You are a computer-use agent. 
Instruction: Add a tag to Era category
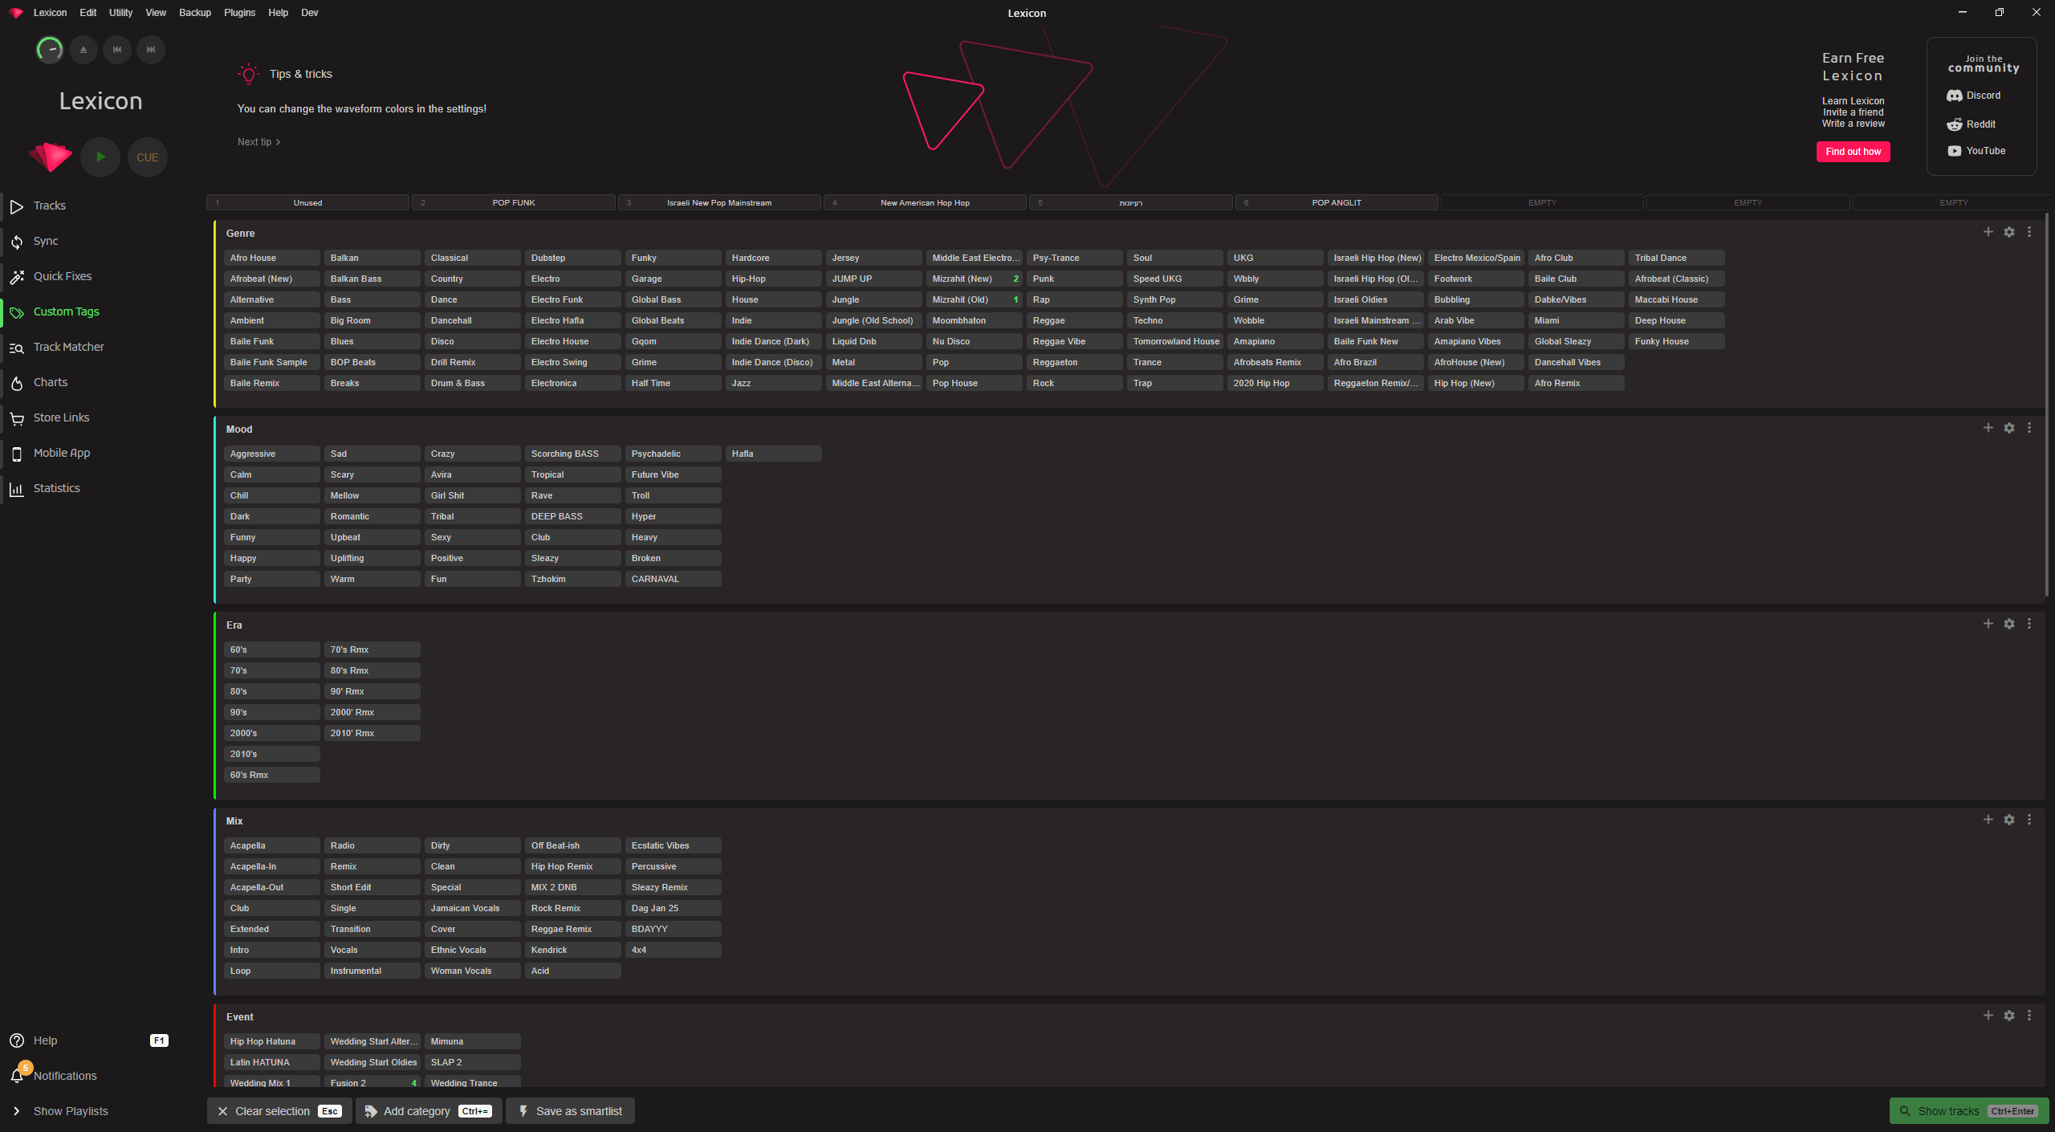click(1988, 624)
